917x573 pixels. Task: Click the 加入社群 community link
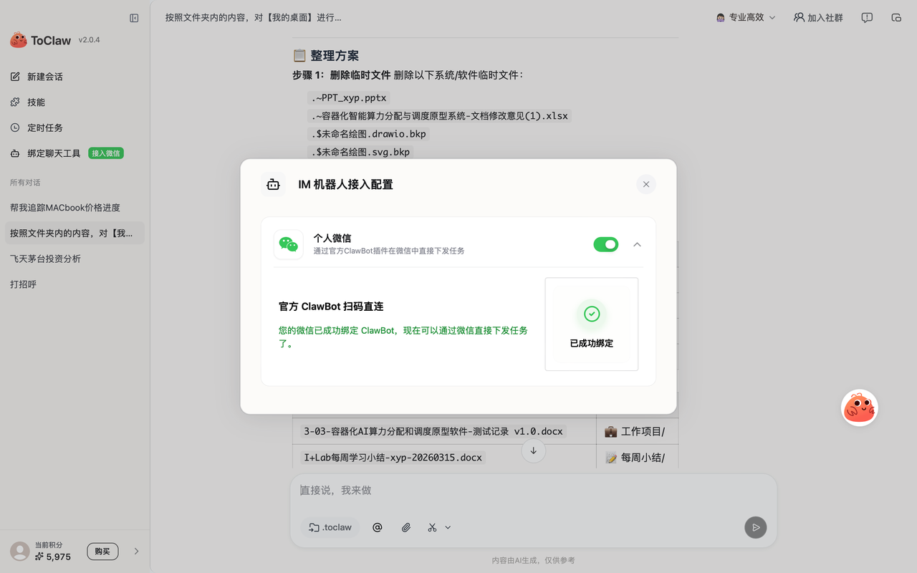818,17
